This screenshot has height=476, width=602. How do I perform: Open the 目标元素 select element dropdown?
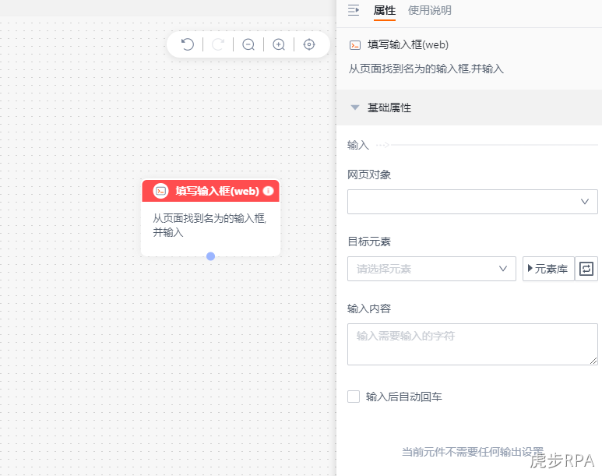[431, 269]
